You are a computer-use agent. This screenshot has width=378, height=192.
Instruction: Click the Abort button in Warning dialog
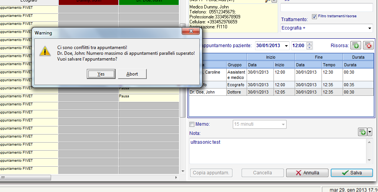tap(132, 74)
